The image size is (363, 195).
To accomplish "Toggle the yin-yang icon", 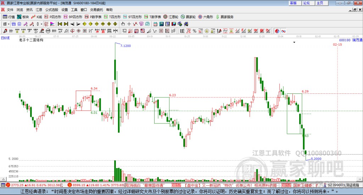I will 277,31.
